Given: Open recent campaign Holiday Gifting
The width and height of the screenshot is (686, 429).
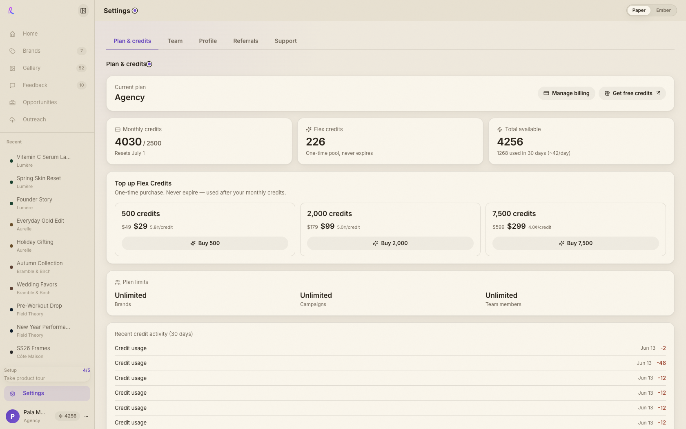Looking at the screenshot, I should click(47, 246).
